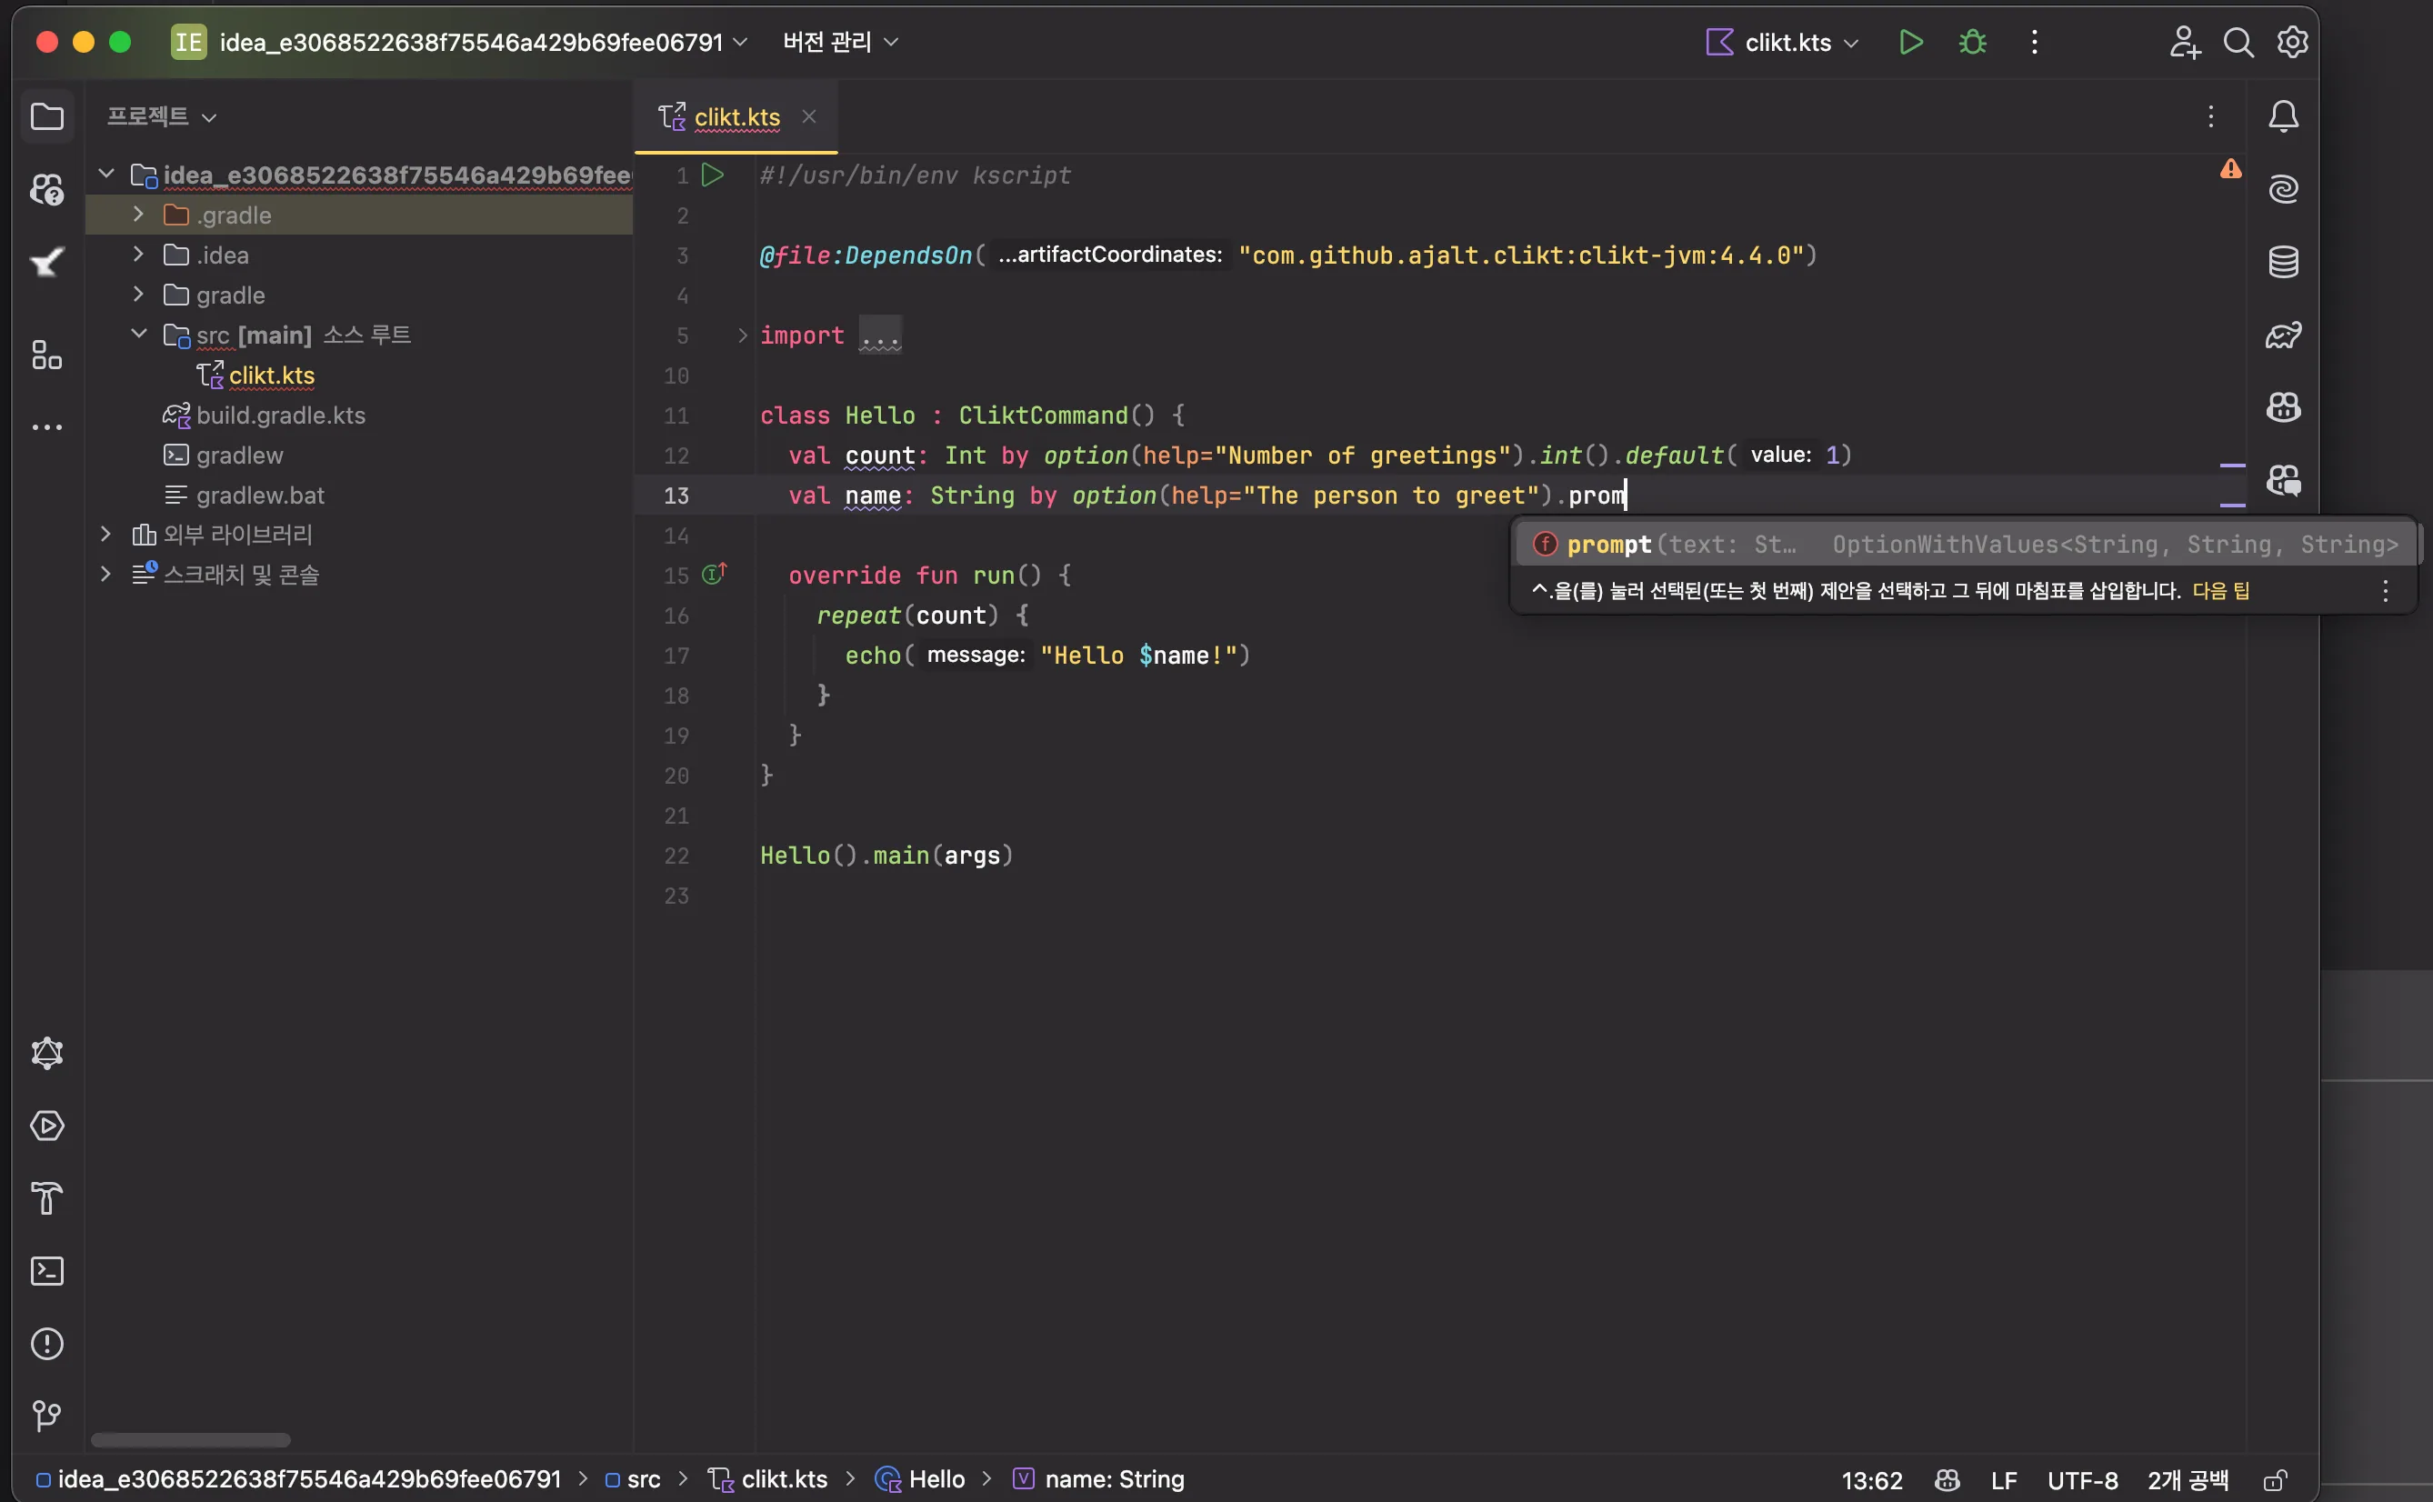Image resolution: width=2433 pixels, height=1502 pixels.
Task: Open editor tab options vertical dots
Action: click(x=2210, y=117)
